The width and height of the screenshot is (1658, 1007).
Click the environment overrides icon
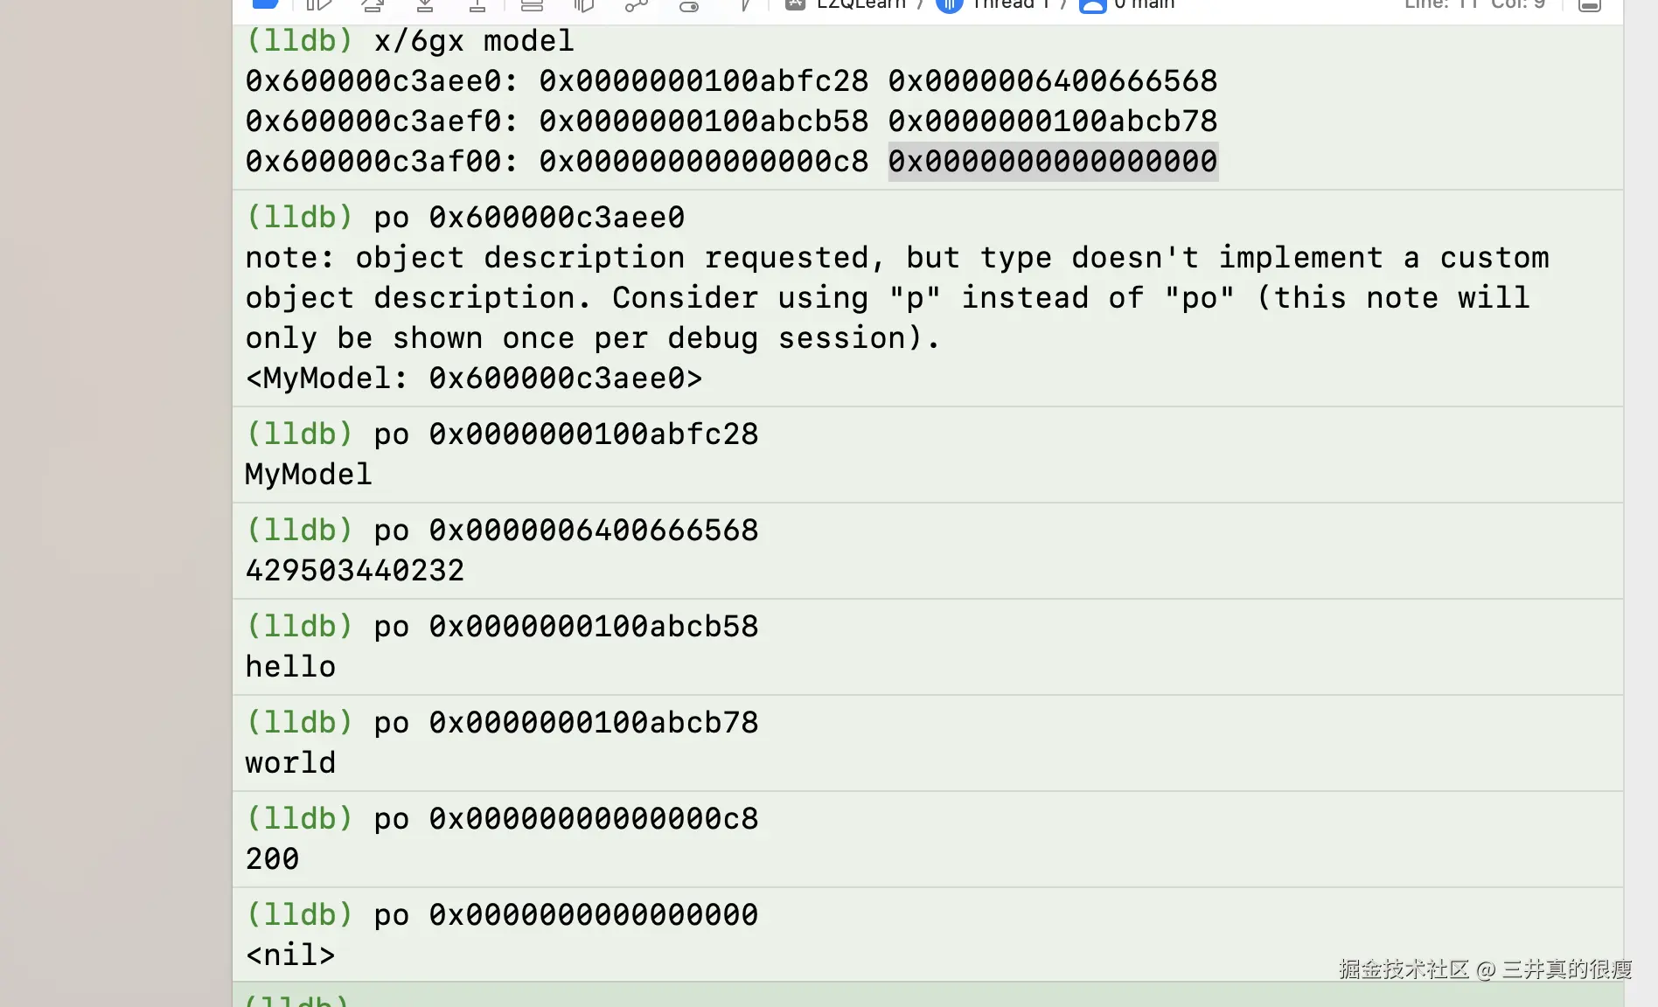point(689,4)
